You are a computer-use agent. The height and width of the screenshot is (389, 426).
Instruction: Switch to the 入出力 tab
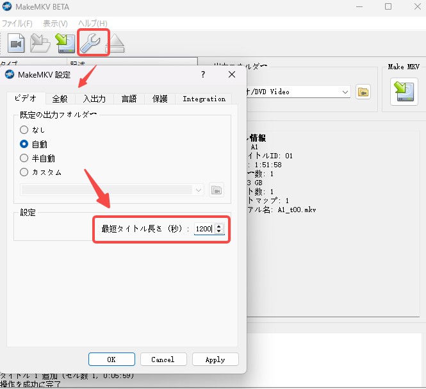coord(94,99)
